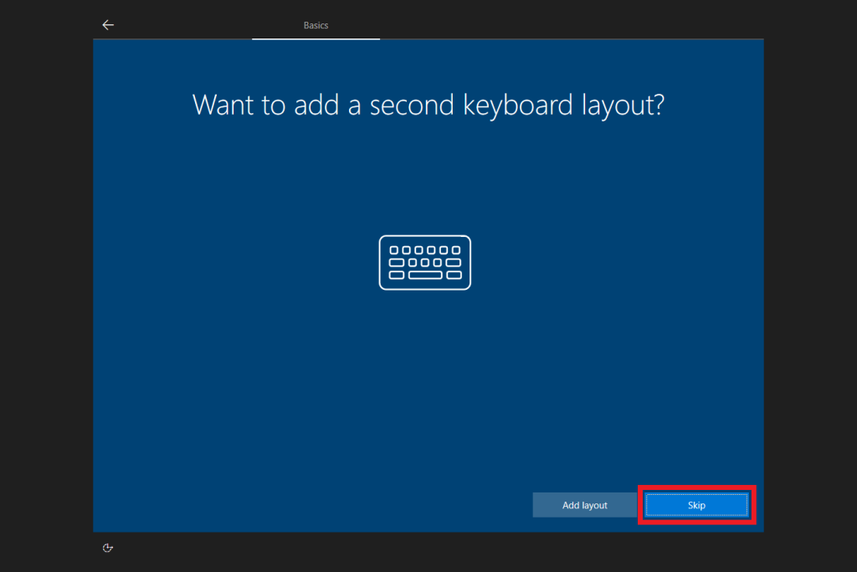Click the white underline beneath Basics

pyautogui.click(x=316, y=39)
